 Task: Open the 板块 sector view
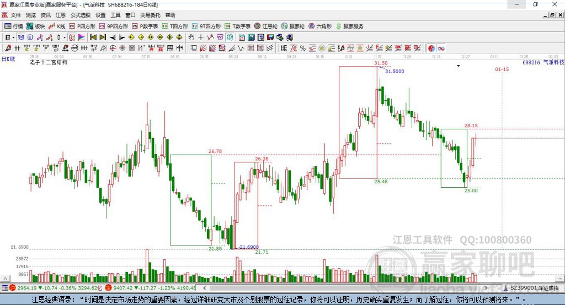click(36, 26)
